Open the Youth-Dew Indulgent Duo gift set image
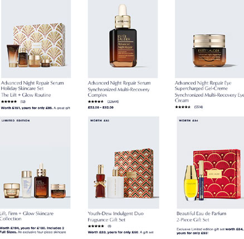 (124, 162)
